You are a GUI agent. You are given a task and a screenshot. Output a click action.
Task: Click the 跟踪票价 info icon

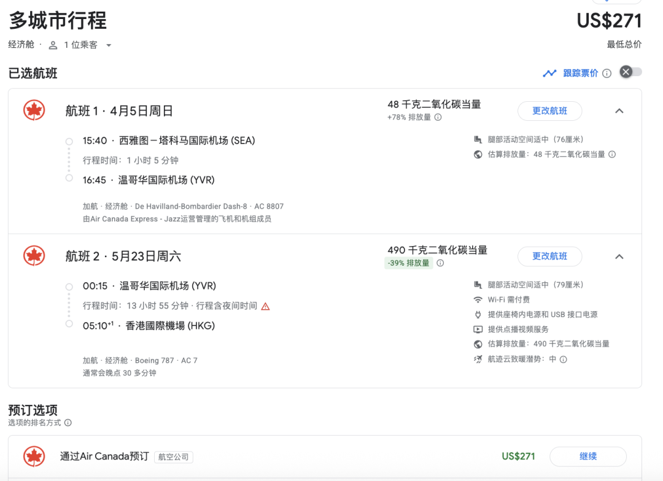[607, 74]
